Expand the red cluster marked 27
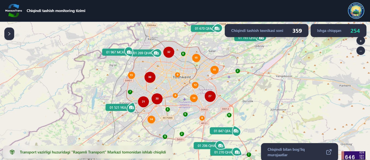 point(210,96)
